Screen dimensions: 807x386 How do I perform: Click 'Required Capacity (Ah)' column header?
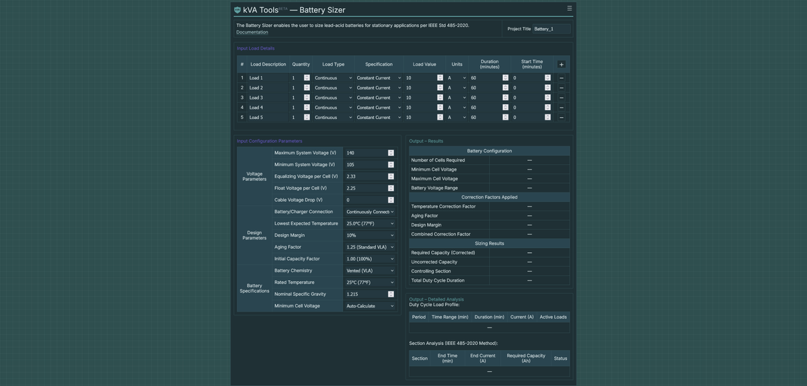tap(526, 358)
